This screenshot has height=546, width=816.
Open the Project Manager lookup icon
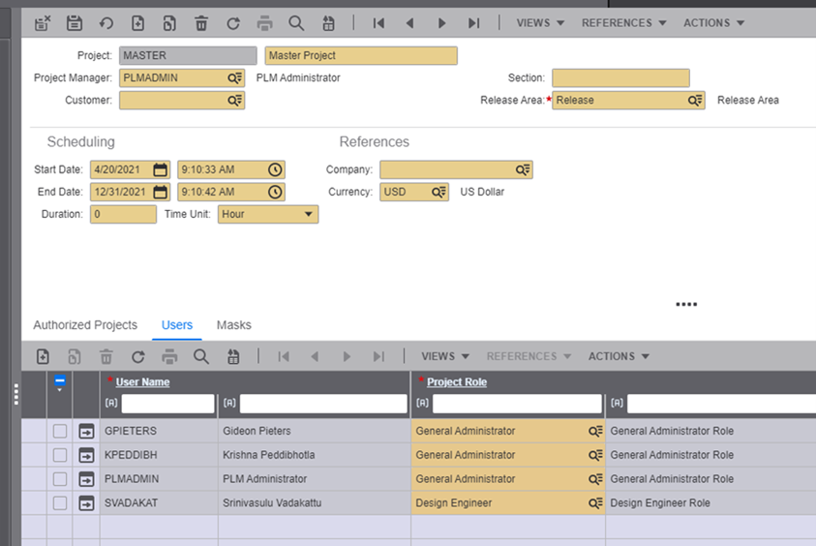pyautogui.click(x=235, y=78)
